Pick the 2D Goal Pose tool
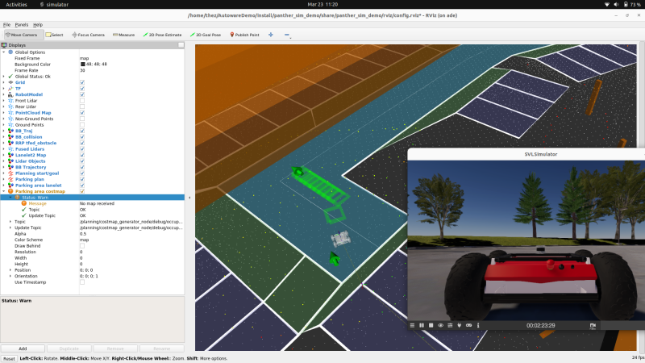 pos(207,35)
